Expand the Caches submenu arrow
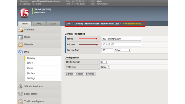This screenshot has width=185, height=104. (60, 73)
